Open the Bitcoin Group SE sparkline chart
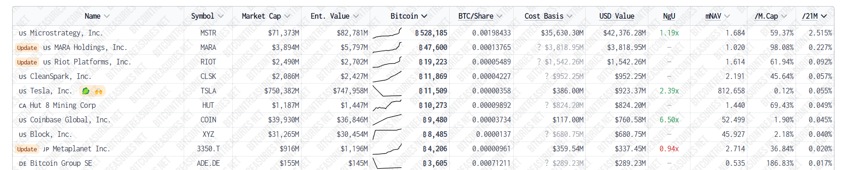The image size is (847, 170). (x=387, y=163)
